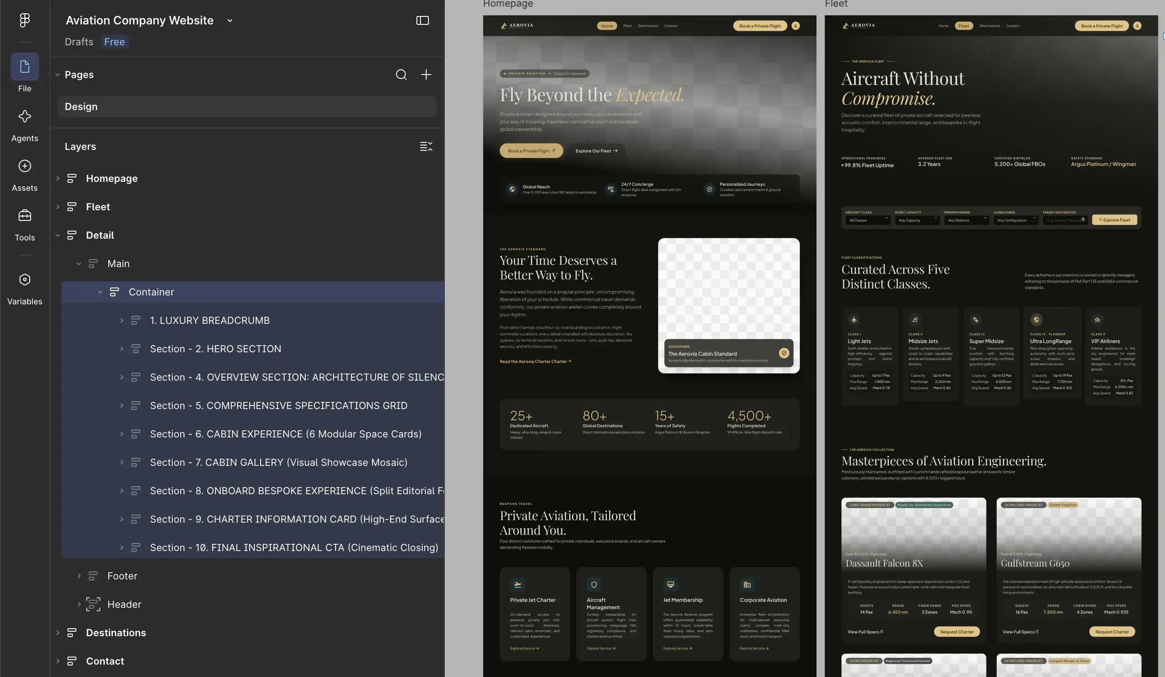This screenshot has height=677, width=1165.
Task: Expand the Fleet layer
Action: [x=57, y=207]
